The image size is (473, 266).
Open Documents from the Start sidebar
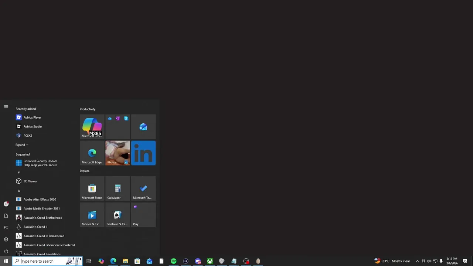click(x=6, y=216)
